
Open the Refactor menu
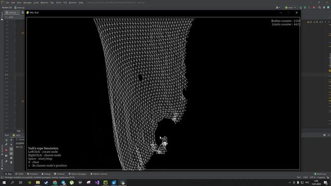44,3
